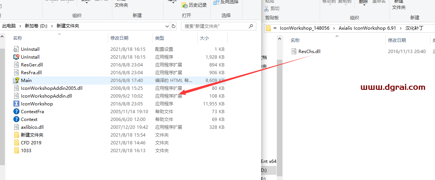The height and width of the screenshot is (180, 435).
Task: Select the UnInstall configuration settings file icon
Action: pyautogui.click(x=16, y=49)
